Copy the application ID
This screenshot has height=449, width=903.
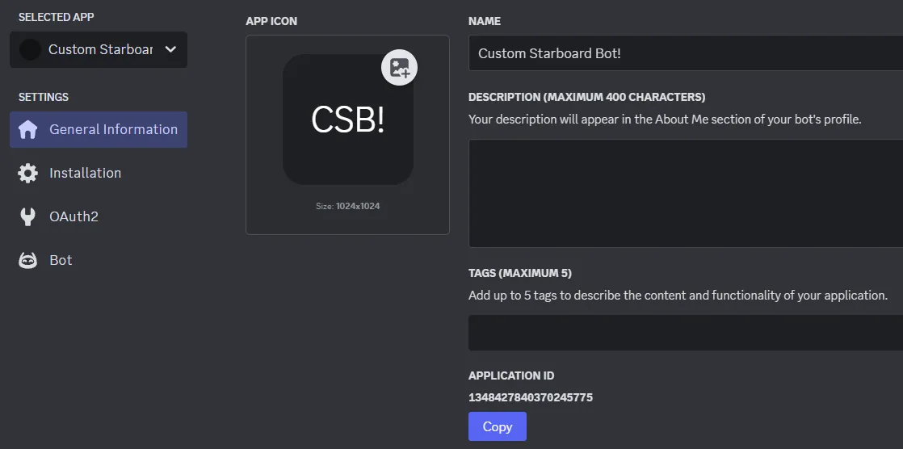(497, 426)
